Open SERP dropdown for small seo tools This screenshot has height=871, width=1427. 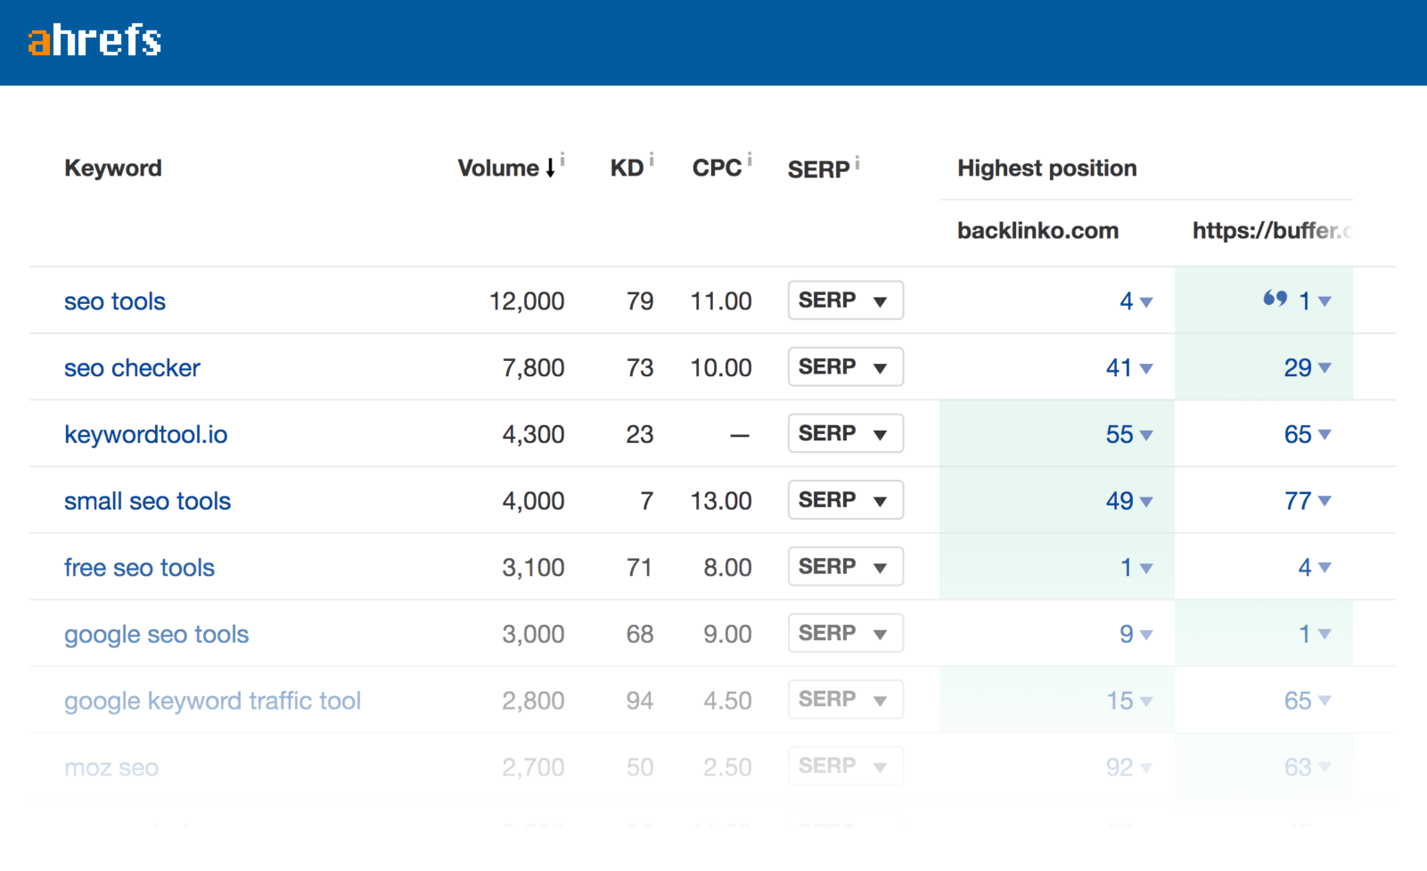(x=845, y=500)
